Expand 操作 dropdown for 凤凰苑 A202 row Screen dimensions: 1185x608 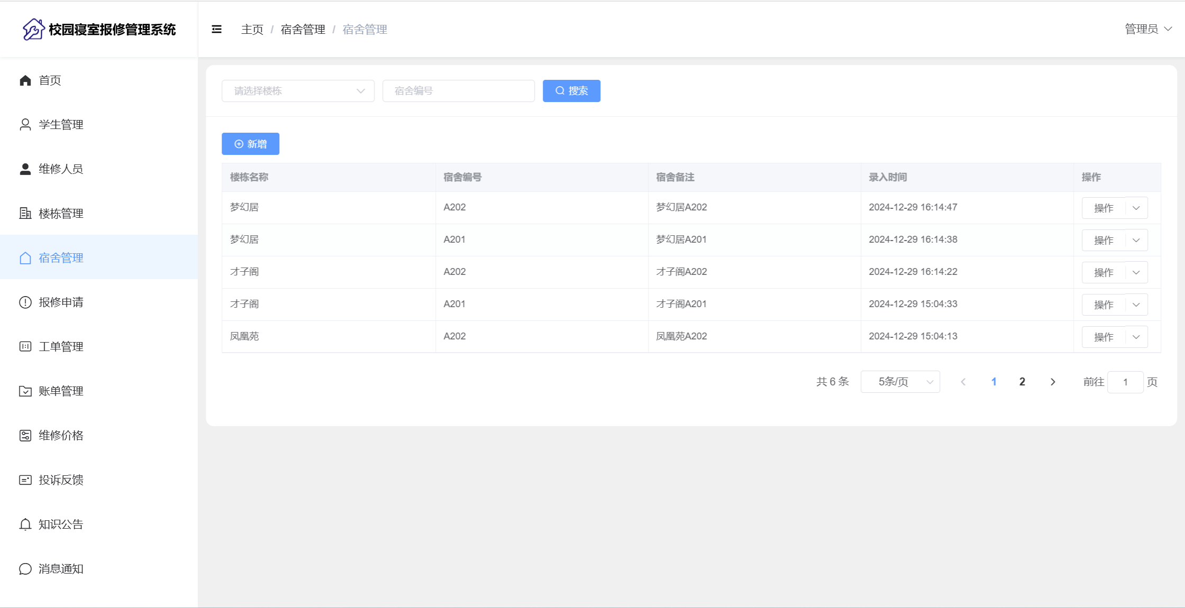point(1136,337)
